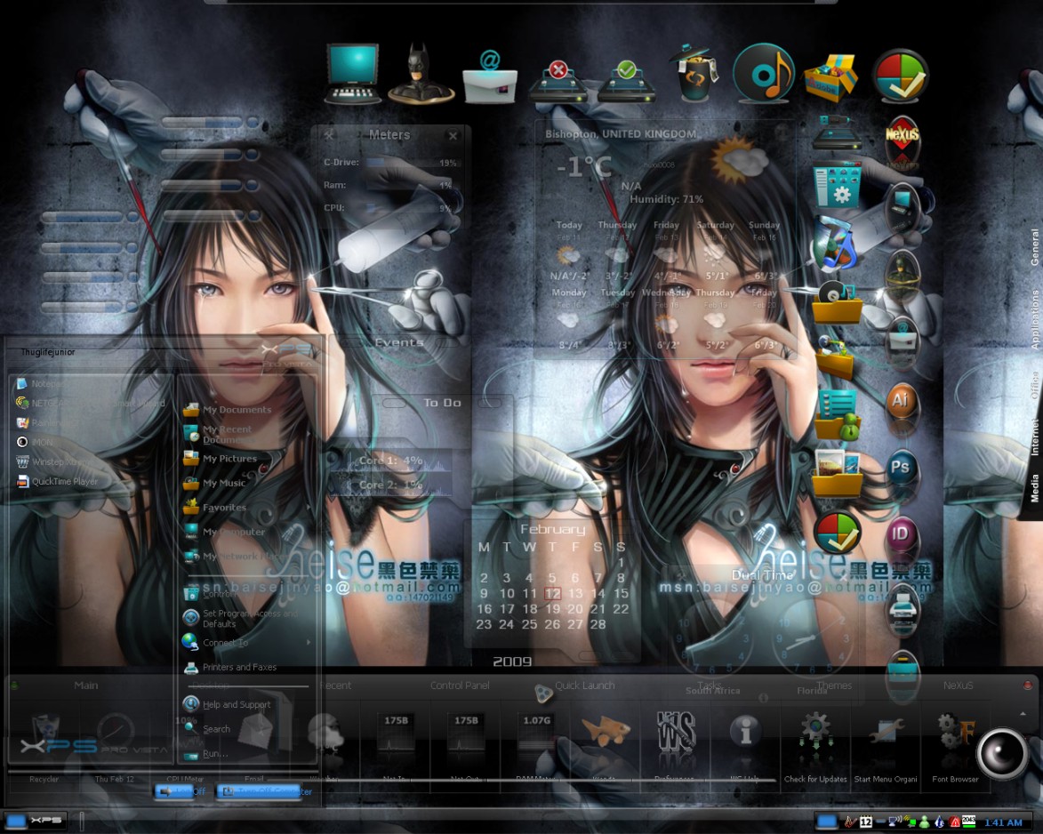
Task: Launch the Photoshop Ps icon
Action: click(900, 468)
